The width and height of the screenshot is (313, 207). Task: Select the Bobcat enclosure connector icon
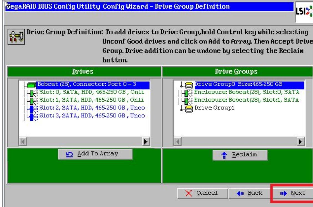tap(31, 85)
